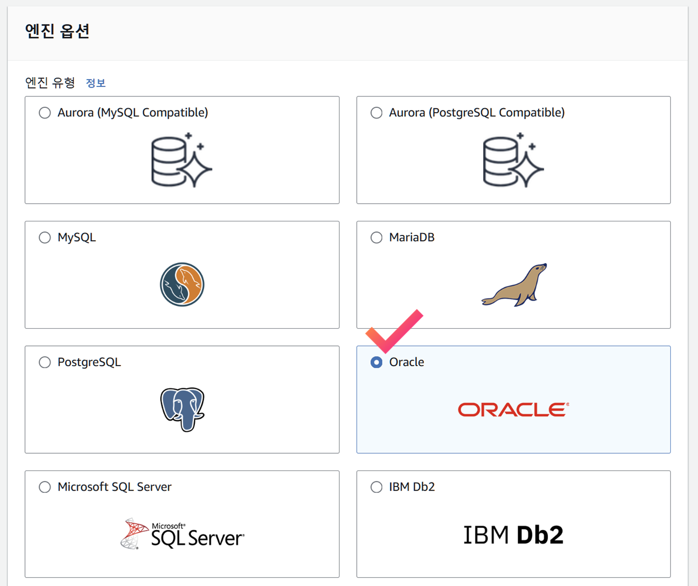This screenshot has width=698, height=586.
Task: Click the 엔진 옵션 section heading
Action: point(57,31)
